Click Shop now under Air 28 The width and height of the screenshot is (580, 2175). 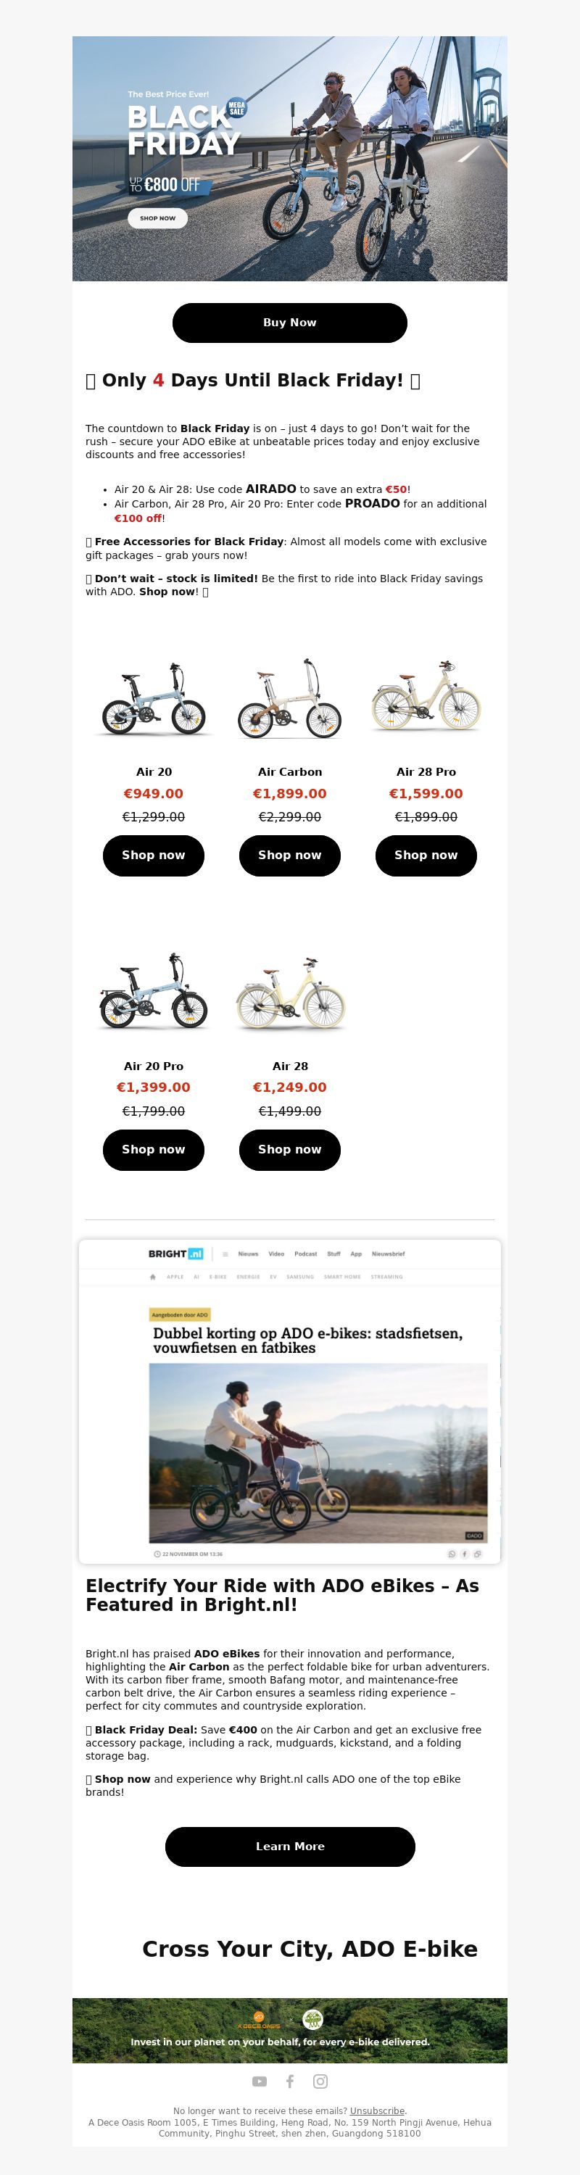point(289,1149)
